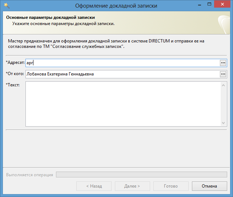Viewport: 233px width, 197px height.
Task: Click the title 'Оформление докладной записки'
Action: pos(116,5)
